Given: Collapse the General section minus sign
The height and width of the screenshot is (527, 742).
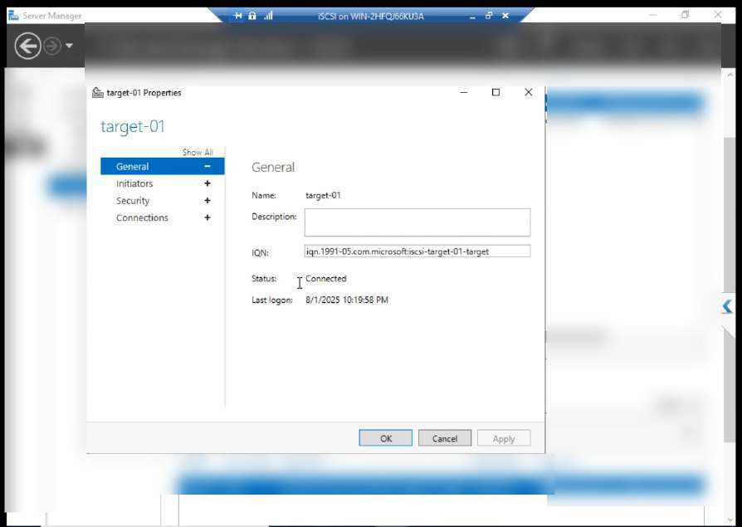Looking at the screenshot, I should (207, 167).
